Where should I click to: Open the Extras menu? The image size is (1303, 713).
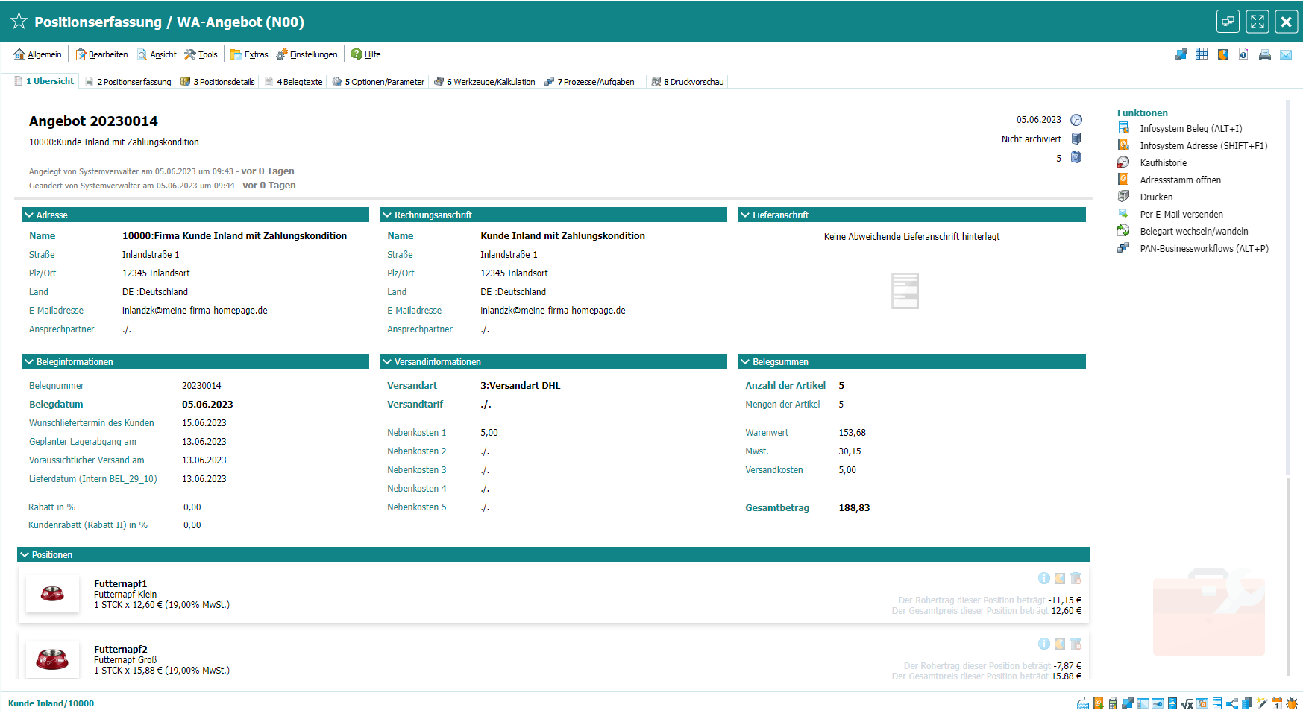click(249, 54)
